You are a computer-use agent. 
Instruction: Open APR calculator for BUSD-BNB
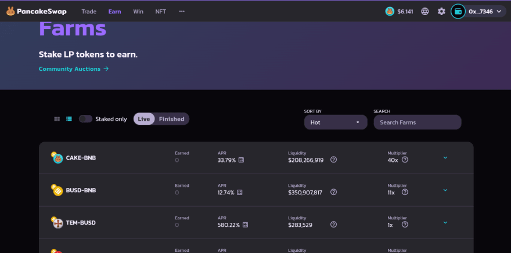(240, 193)
